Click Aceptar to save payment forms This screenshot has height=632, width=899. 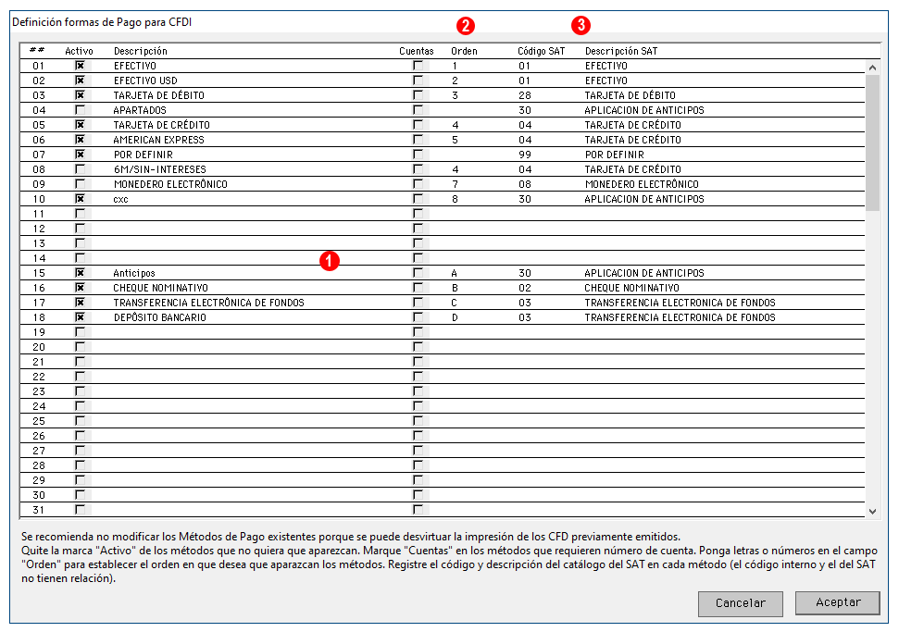838,602
